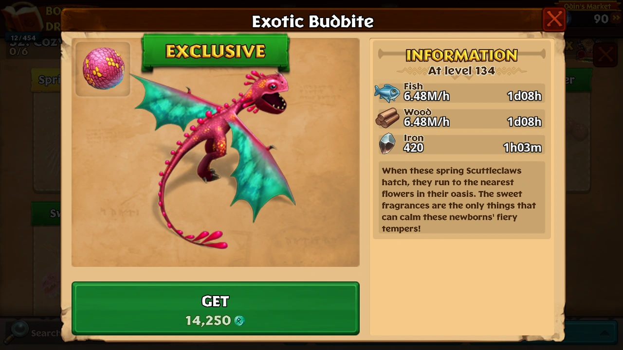The width and height of the screenshot is (623, 350).
Task: Click the Fish resource icon
Action: click(387, 93)
